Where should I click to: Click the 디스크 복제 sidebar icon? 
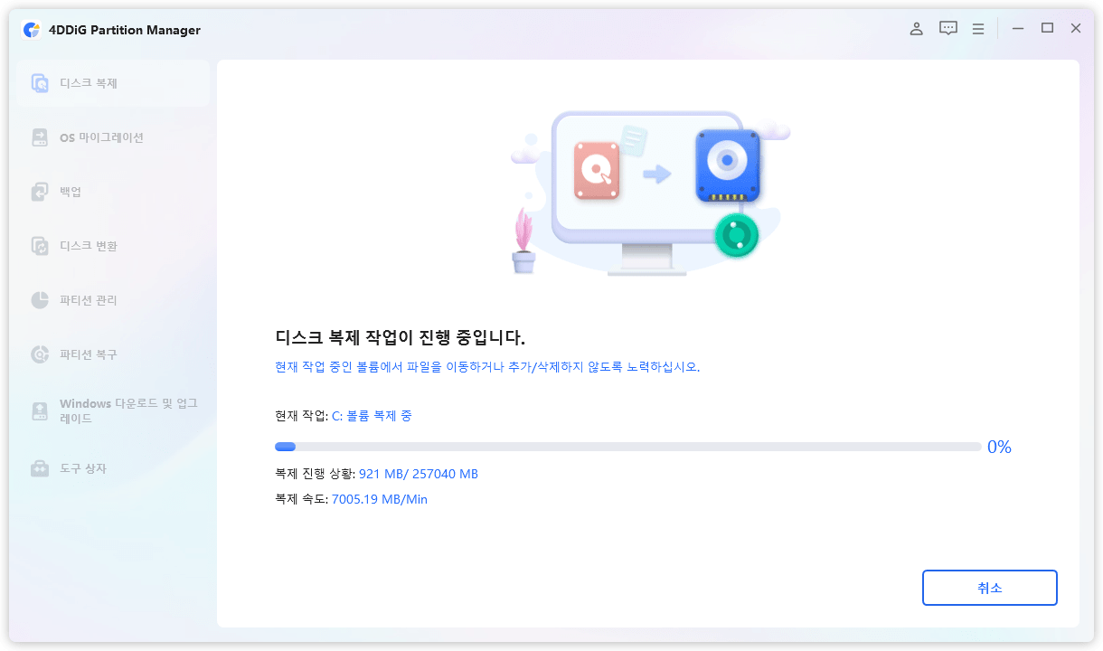click(x=40, y=83)
